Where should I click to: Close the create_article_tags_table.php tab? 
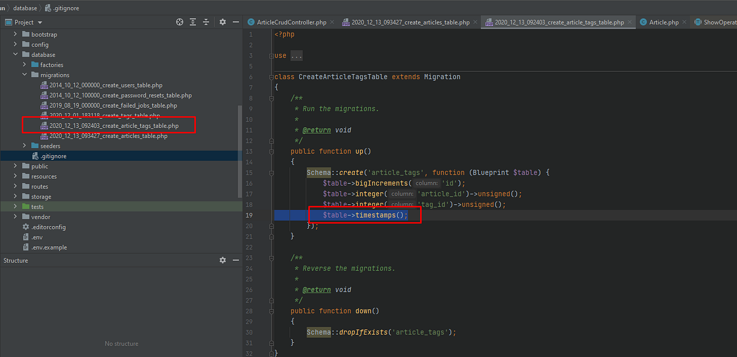click(630, 22)
